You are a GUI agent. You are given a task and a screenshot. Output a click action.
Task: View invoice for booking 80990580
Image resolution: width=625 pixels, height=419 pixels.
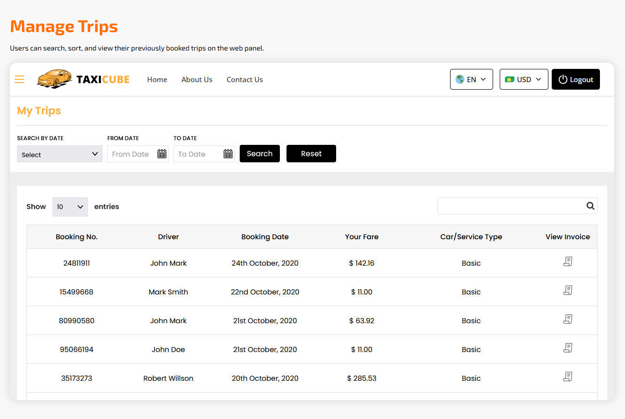568,319
